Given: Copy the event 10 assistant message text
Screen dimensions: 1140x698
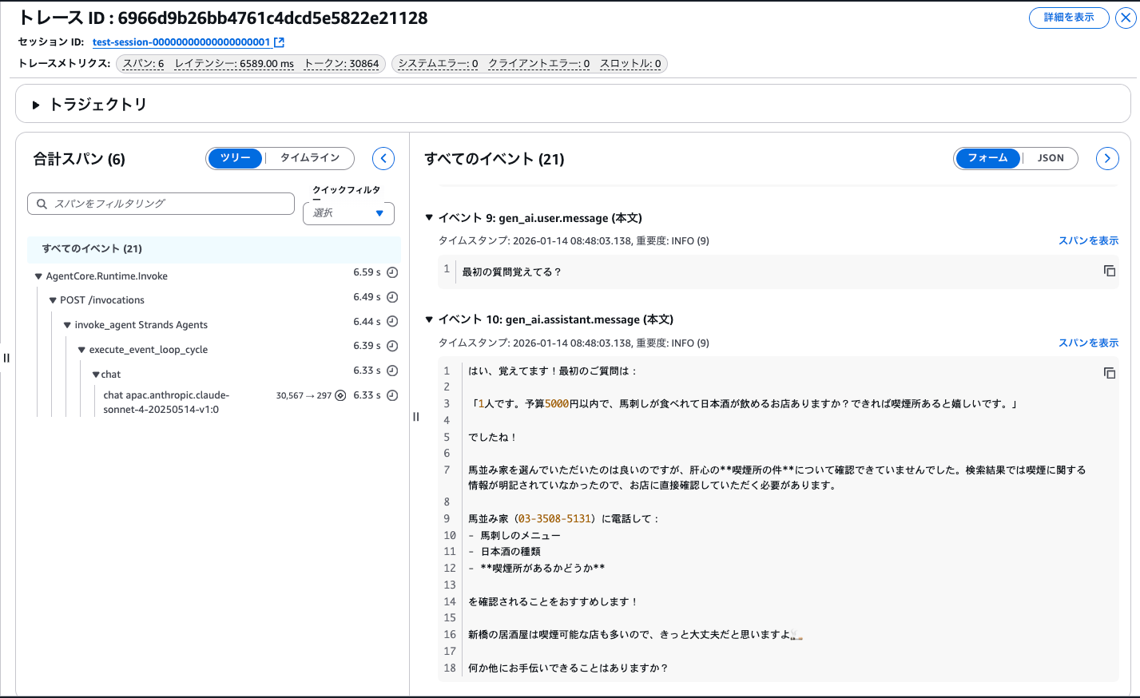Looking at the screenshot, I should 1110,372.
